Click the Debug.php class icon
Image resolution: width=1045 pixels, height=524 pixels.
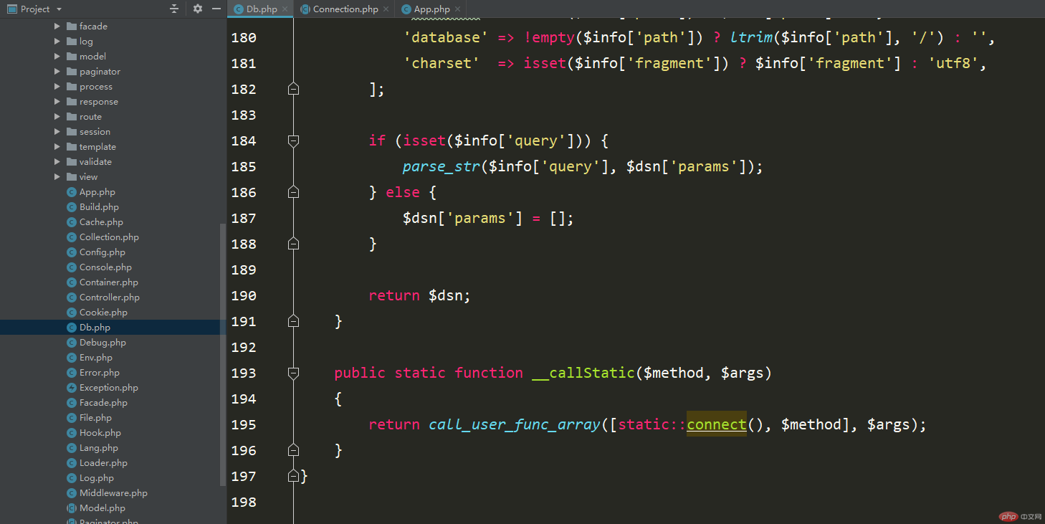point(72,343)
